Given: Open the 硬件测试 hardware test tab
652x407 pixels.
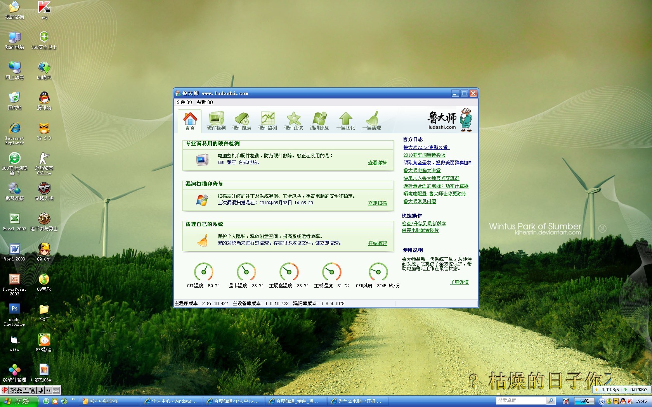Looking at the screenshot, I should [293, 121].
